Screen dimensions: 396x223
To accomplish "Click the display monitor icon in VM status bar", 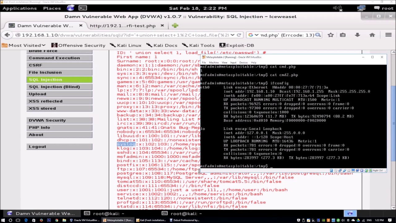I will (353, 171).
